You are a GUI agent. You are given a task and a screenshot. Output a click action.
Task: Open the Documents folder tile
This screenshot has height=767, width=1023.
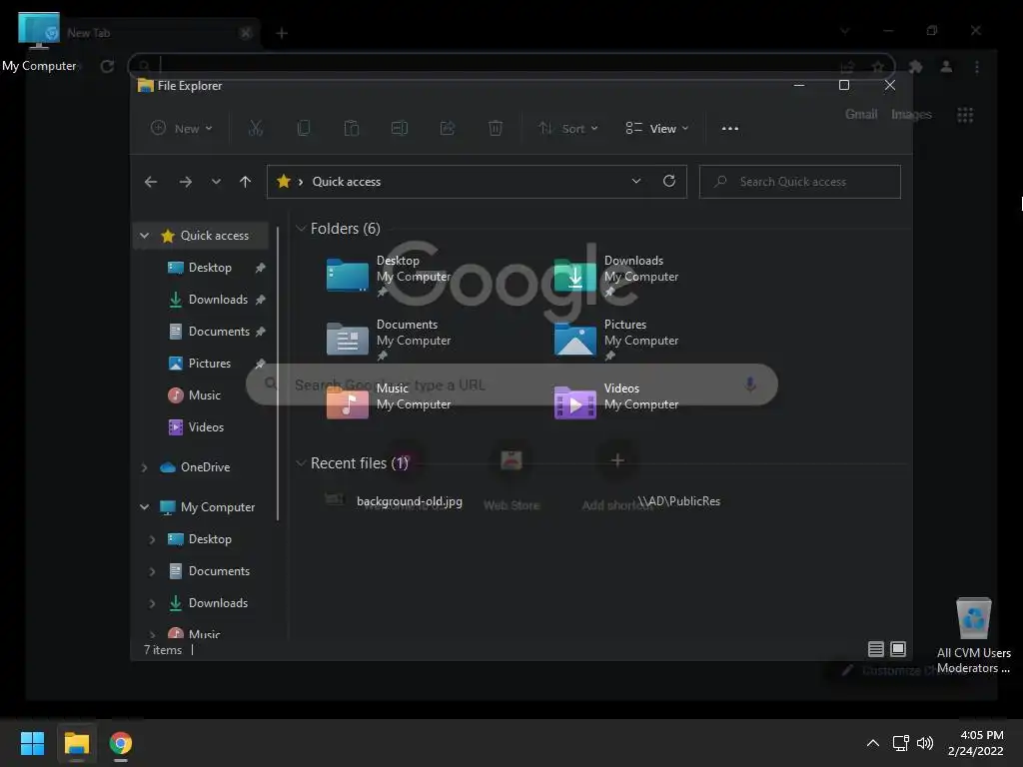[389, 339]
